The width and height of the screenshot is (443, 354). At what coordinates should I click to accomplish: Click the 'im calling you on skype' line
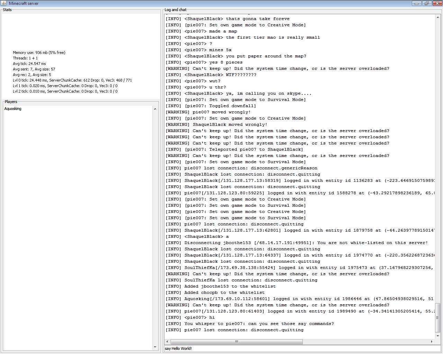point(239,93)
